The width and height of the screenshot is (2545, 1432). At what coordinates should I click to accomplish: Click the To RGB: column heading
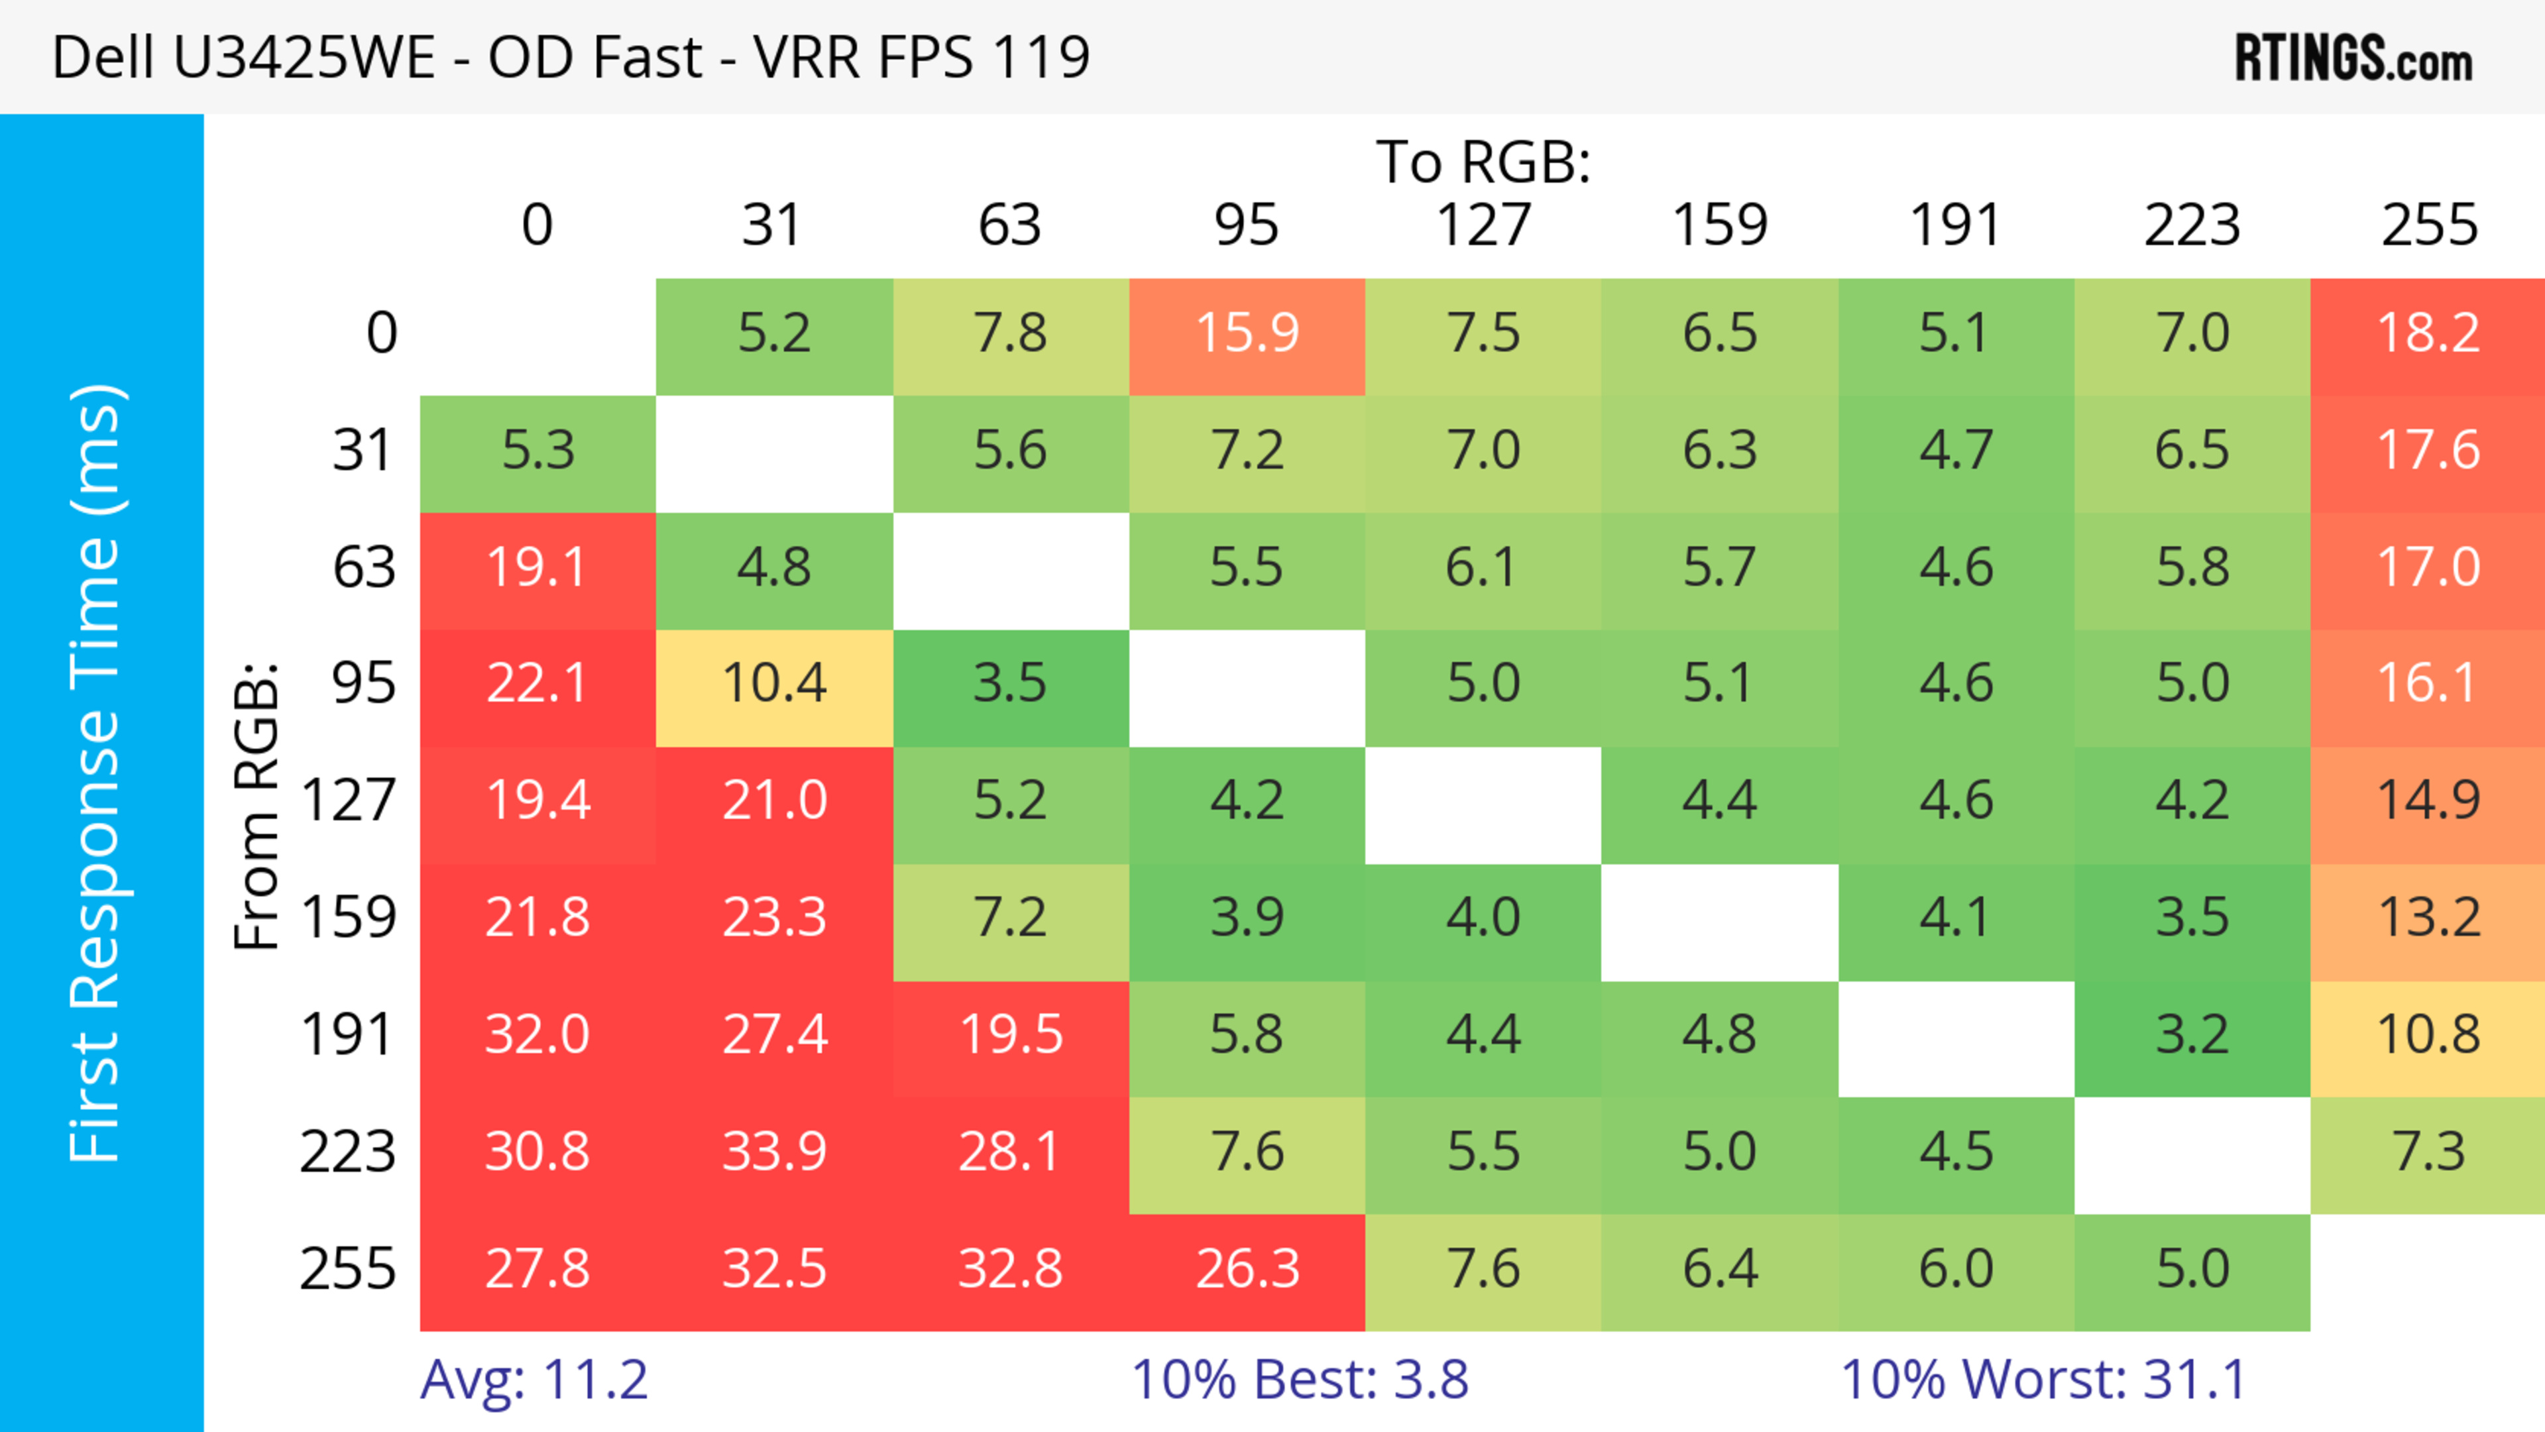1483,162
